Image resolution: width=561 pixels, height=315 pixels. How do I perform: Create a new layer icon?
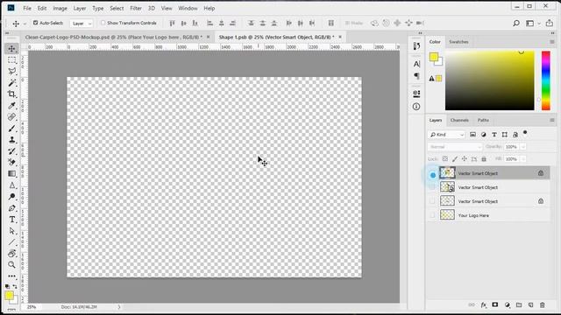[x=530, y=305]
